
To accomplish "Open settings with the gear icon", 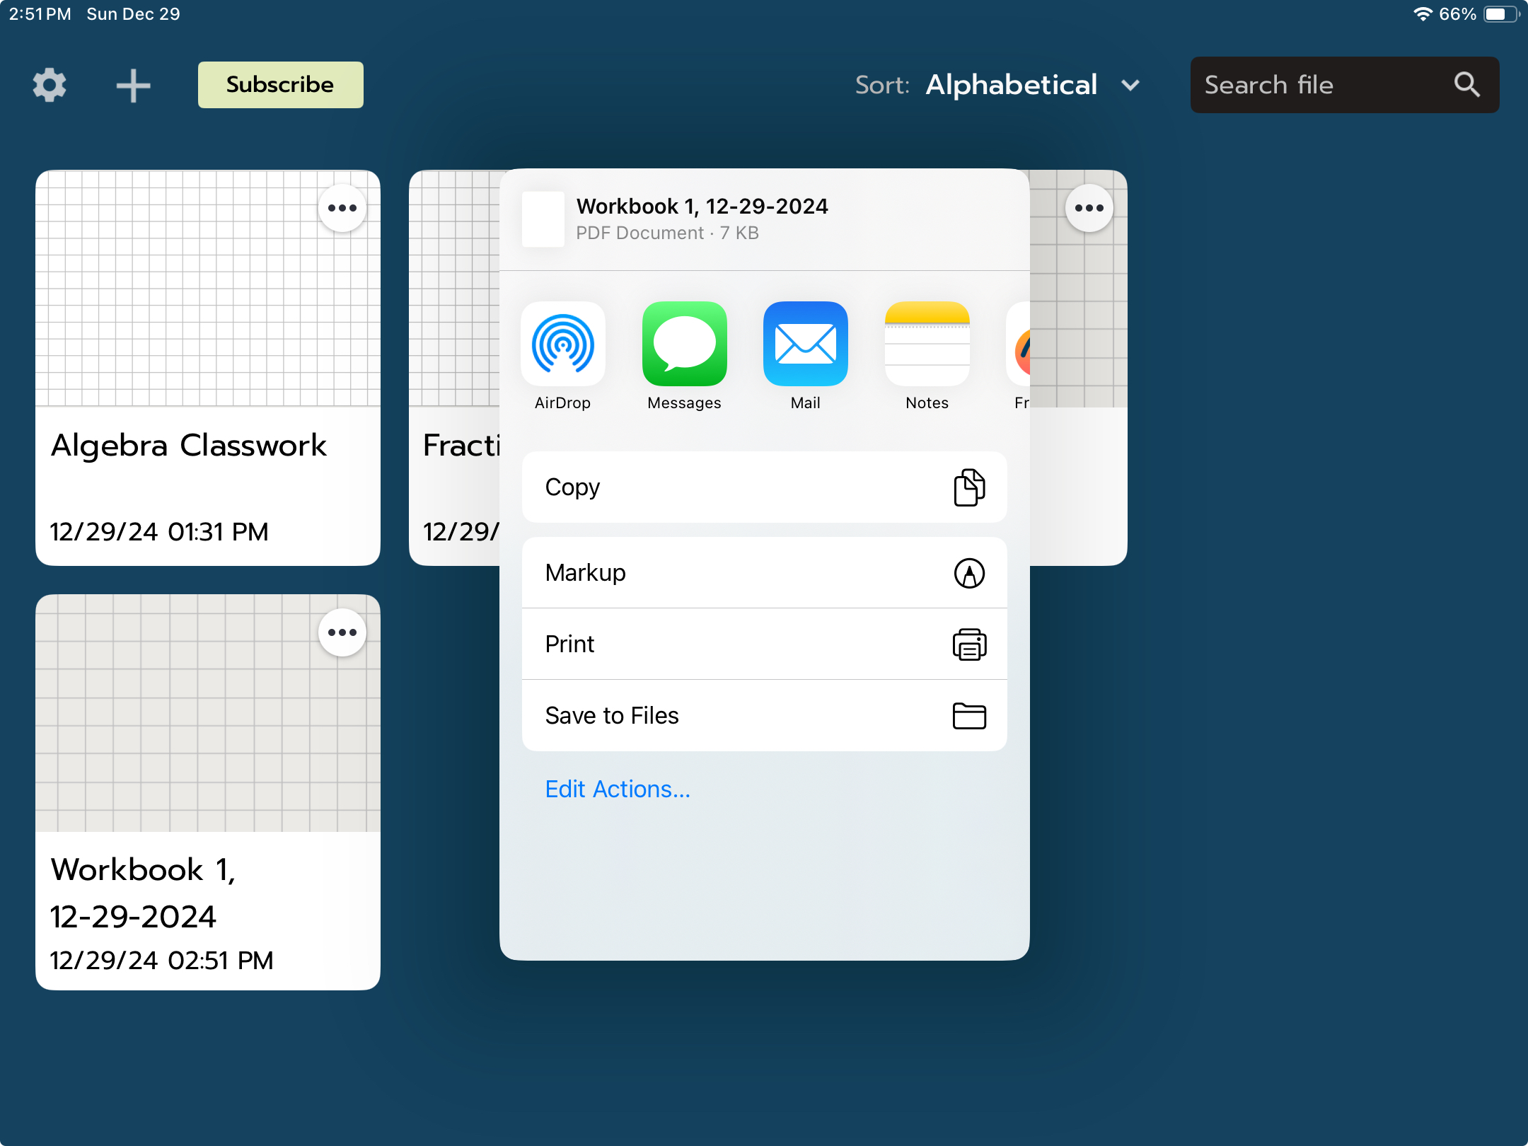I will [x=50, y=86].
